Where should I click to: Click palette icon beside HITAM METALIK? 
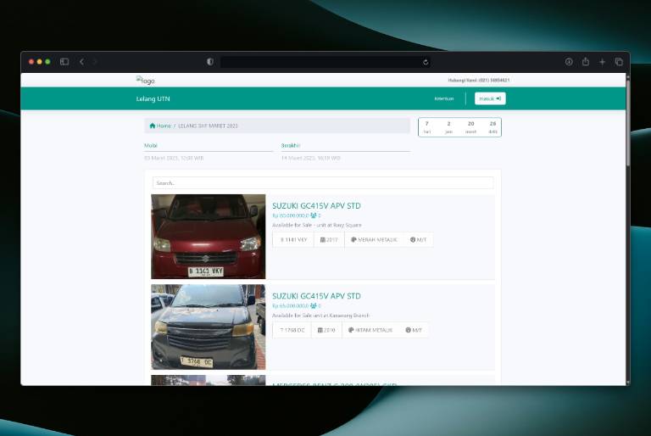pos(351,330)
